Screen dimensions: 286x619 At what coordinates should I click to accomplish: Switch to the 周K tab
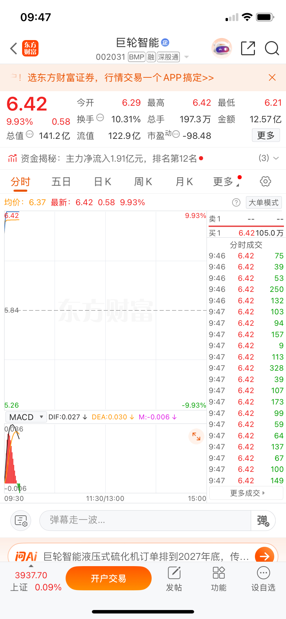(x=143, y=181)
